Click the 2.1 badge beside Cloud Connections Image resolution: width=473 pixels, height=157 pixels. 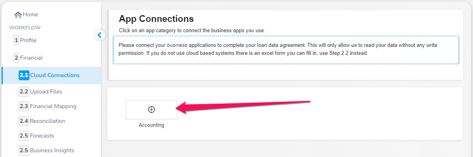24,76
